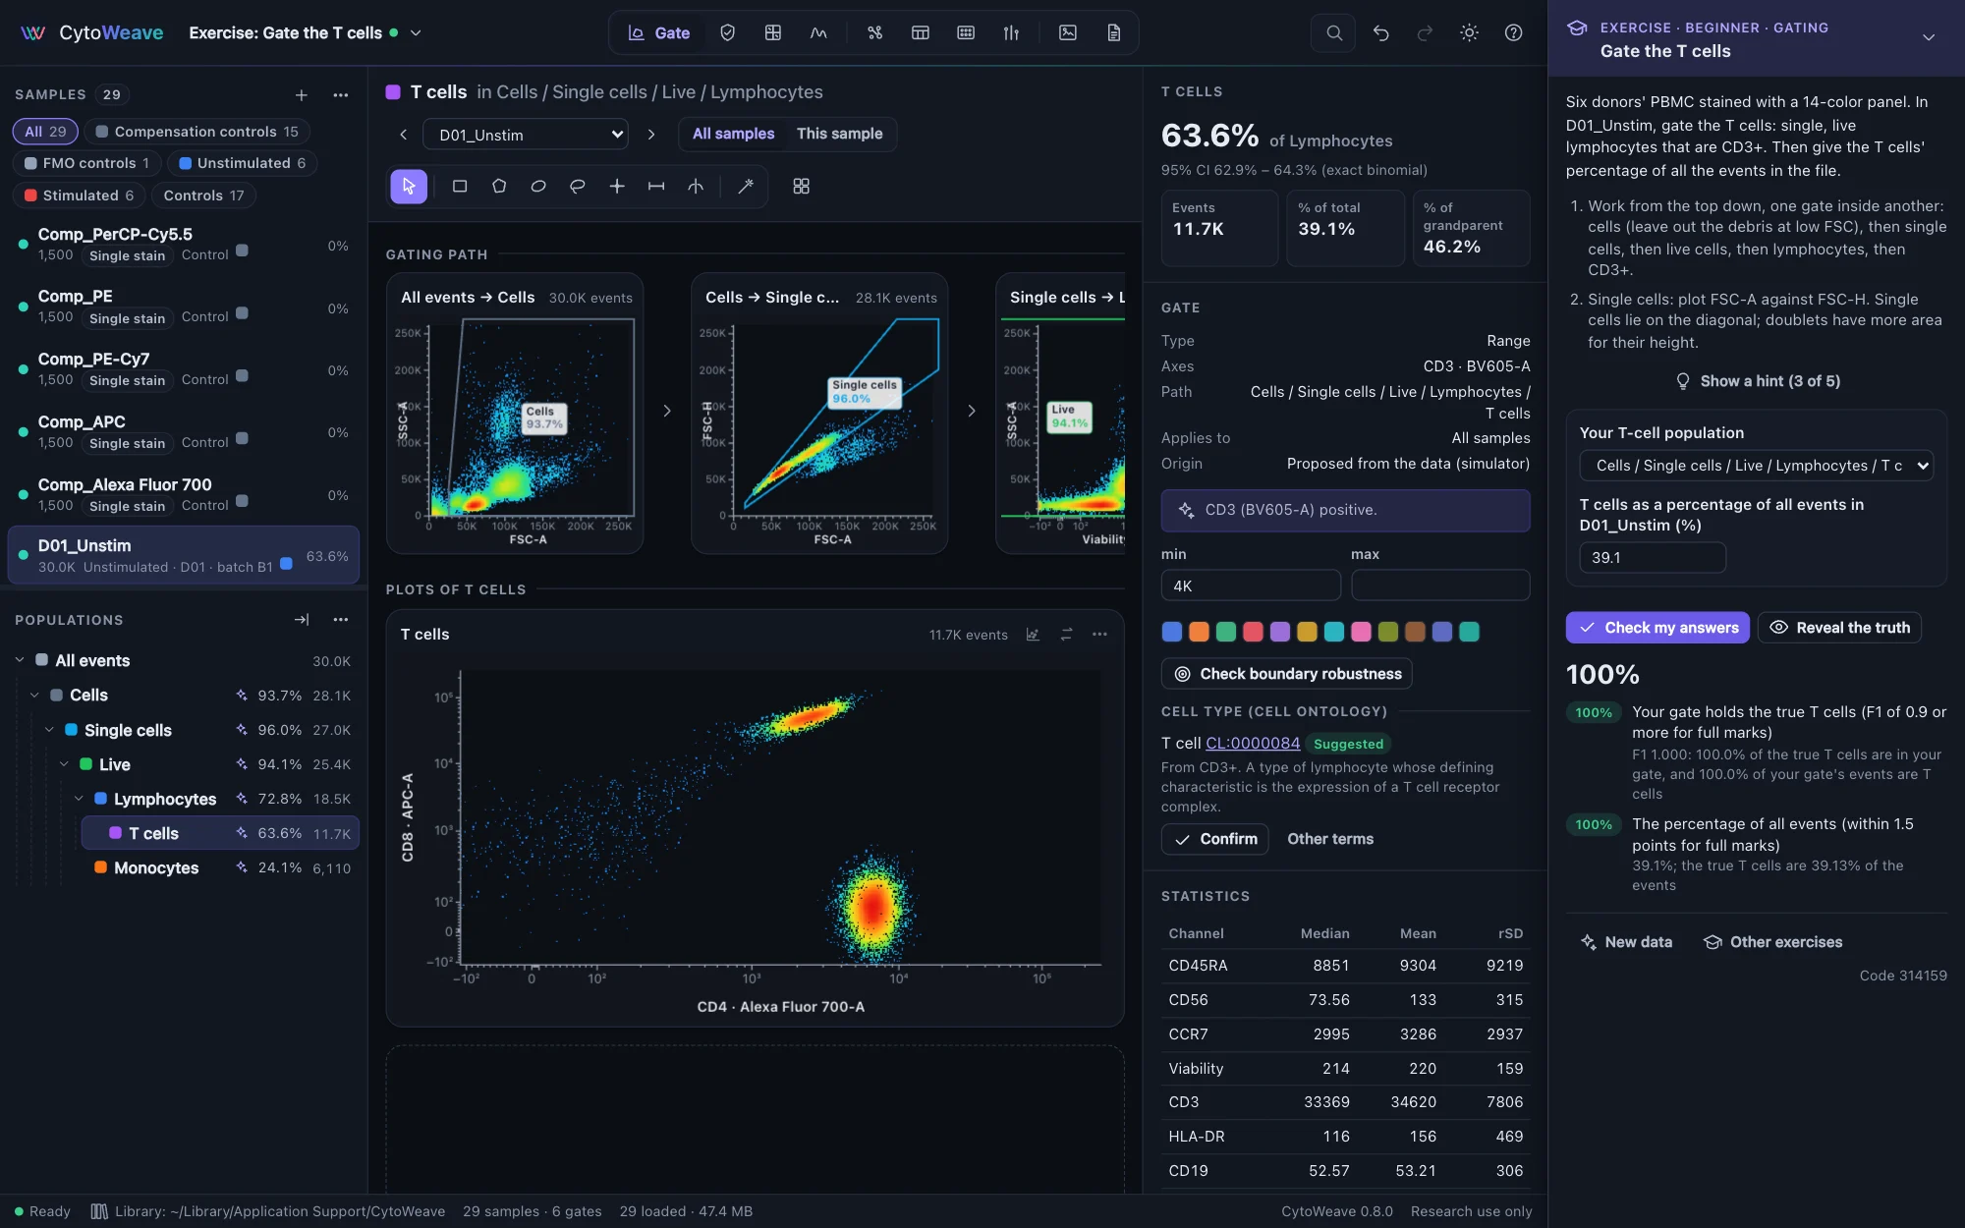1965x1228 pixels.
Task: Click the search icon in header
Action: [1333, 32]
